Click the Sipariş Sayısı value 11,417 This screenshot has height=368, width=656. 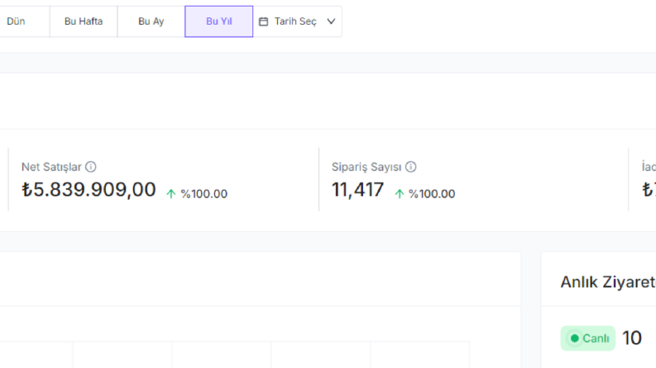pyautogui.click(x=357, y=190)
